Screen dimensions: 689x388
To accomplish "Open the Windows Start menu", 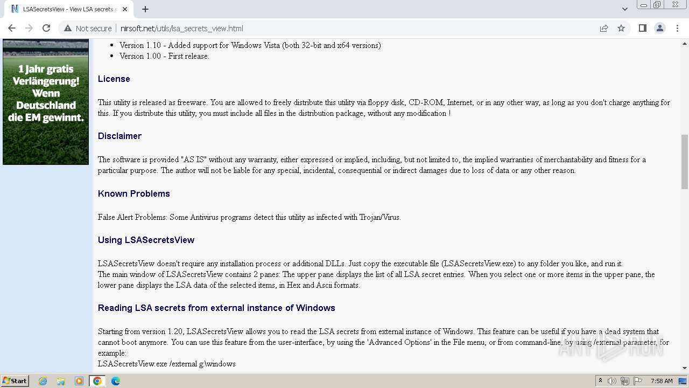I will point(15,381).
